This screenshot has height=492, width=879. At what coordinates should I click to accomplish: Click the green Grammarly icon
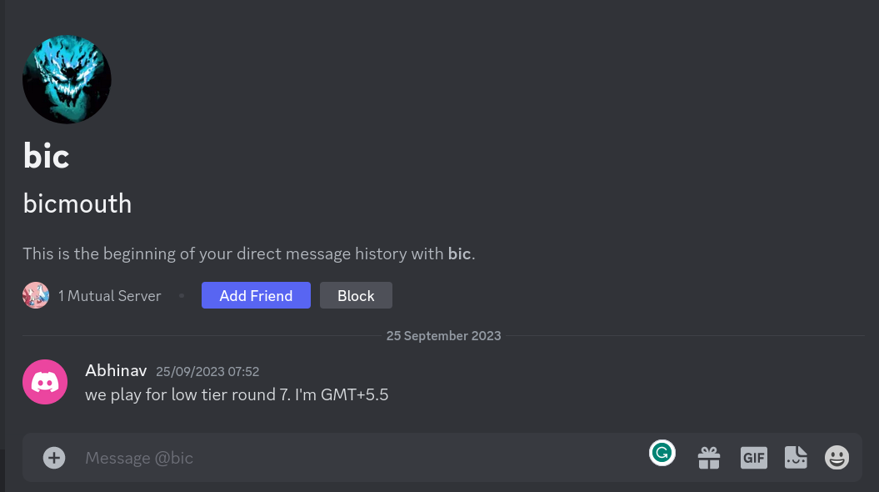click(662, 453)
